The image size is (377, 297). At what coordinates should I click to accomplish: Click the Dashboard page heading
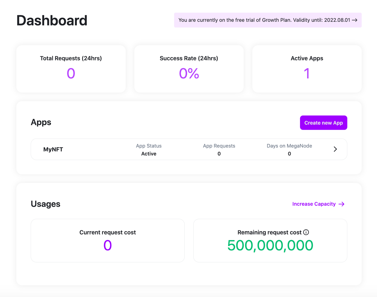pos(52,20)
